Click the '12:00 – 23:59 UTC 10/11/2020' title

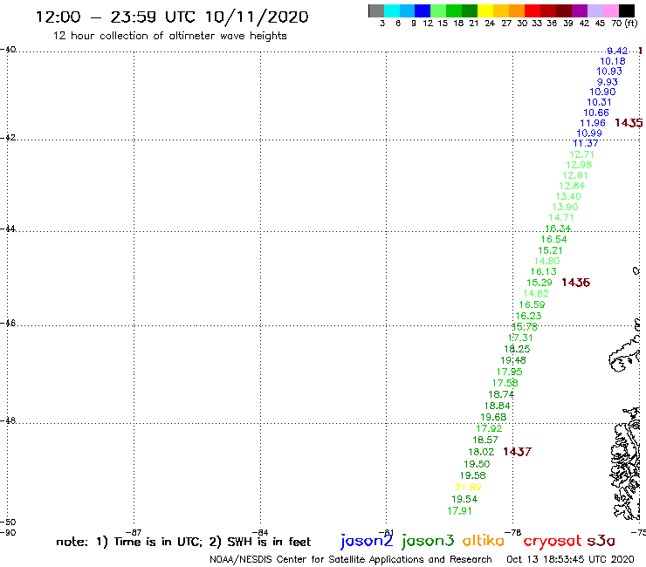(x=172, y=17)
